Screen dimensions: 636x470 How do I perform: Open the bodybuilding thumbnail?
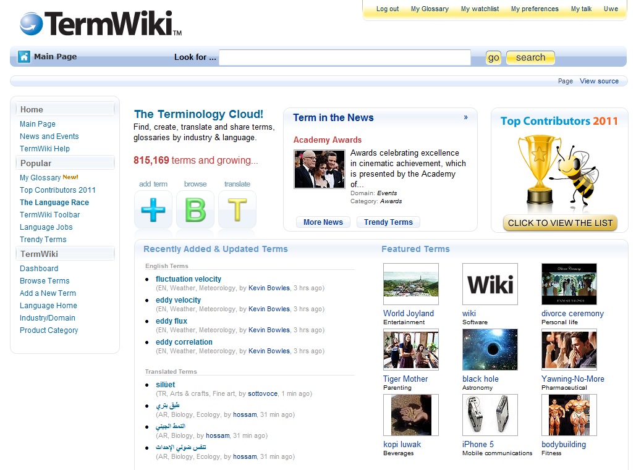569,415
